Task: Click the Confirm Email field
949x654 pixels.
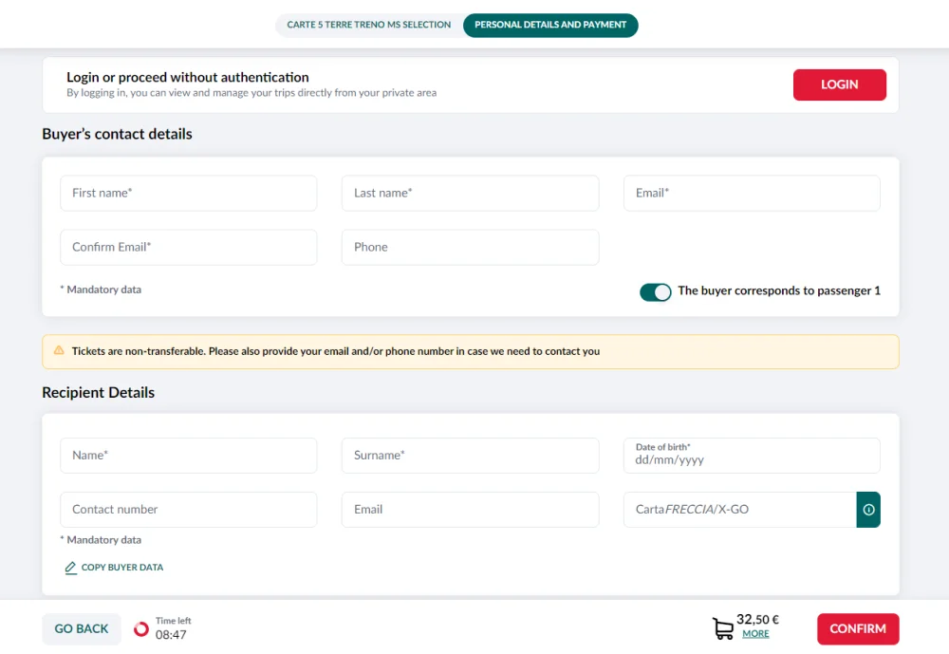Action: coord(188,247)
